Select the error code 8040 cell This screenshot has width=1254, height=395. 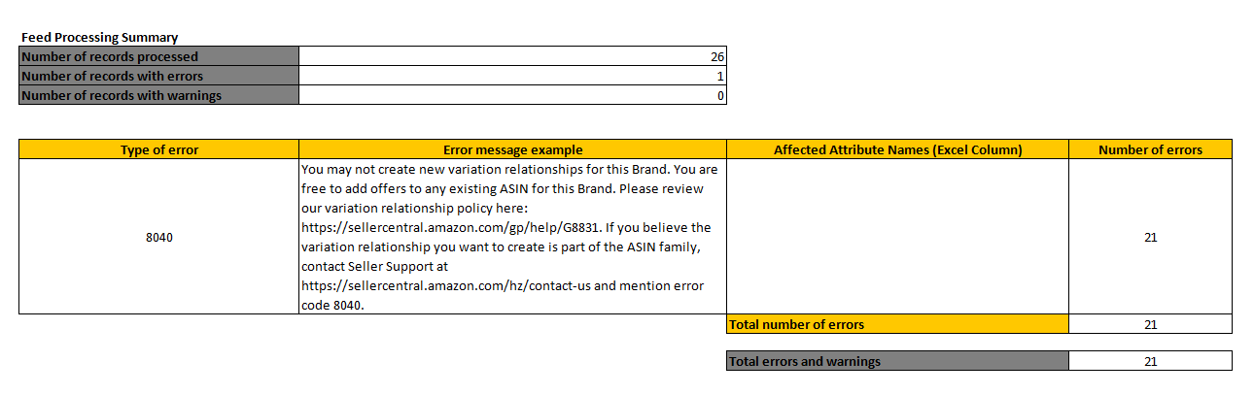click(159, 237)
